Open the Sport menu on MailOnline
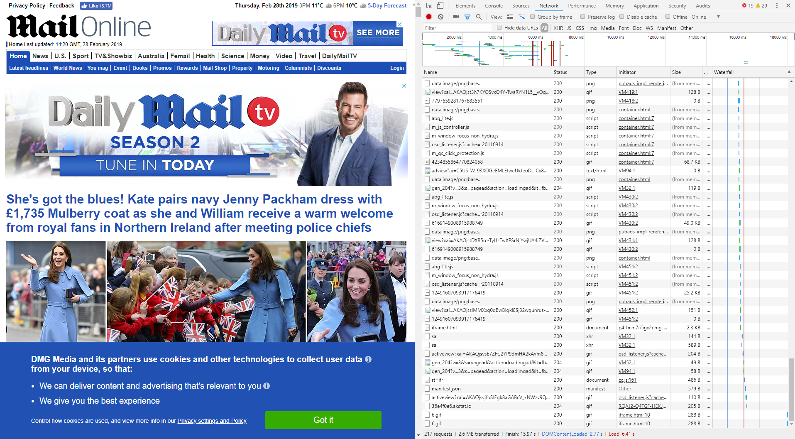 pos(81,56)
